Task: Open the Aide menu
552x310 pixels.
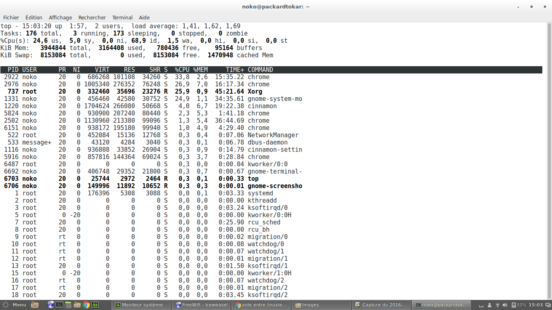Action: tap(144, 17)
